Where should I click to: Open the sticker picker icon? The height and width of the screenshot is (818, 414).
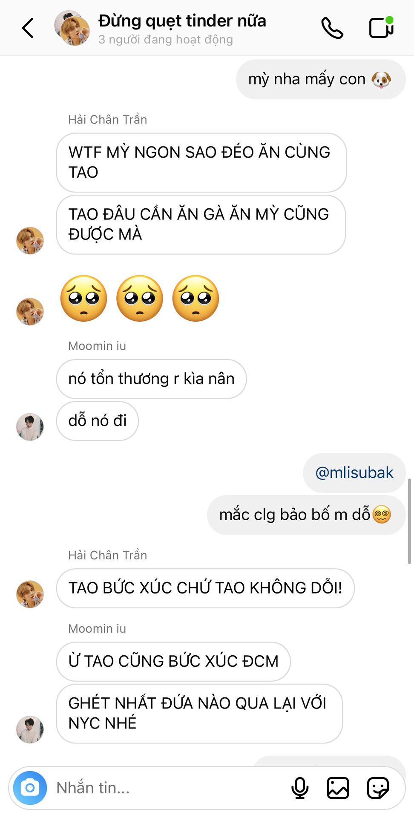tap(378, 788)
